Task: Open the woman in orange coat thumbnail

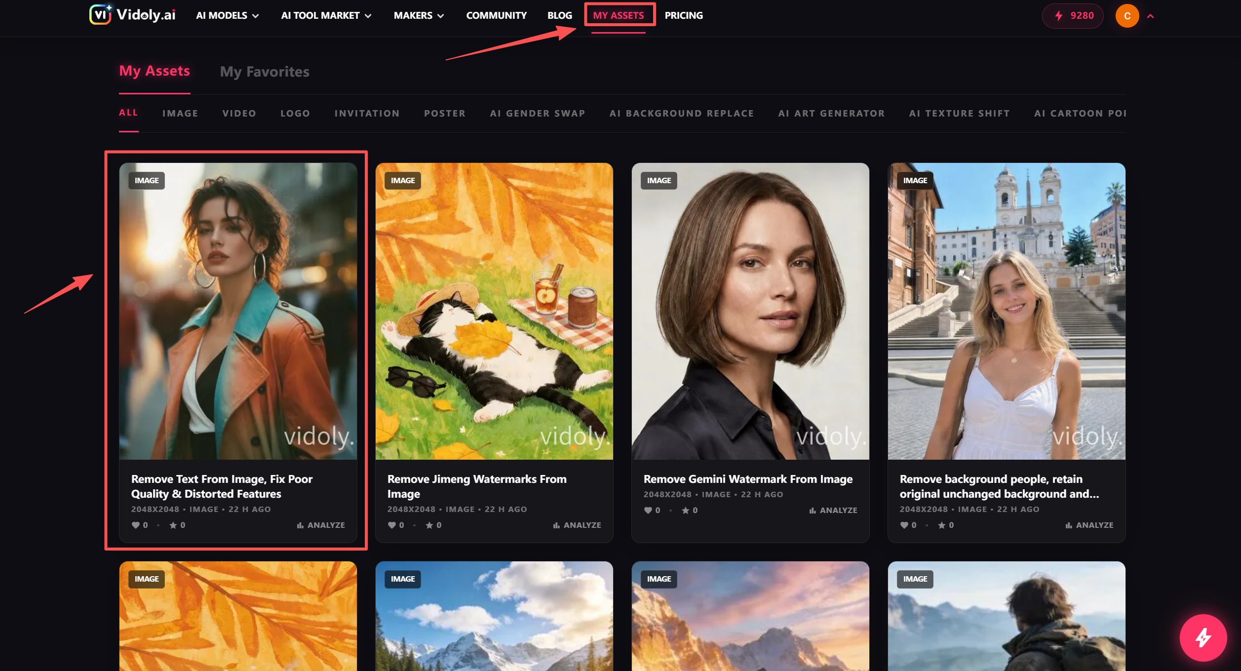Action: pos(238,311)
